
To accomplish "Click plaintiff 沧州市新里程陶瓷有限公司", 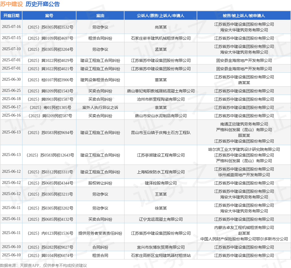I will [161, 99].
